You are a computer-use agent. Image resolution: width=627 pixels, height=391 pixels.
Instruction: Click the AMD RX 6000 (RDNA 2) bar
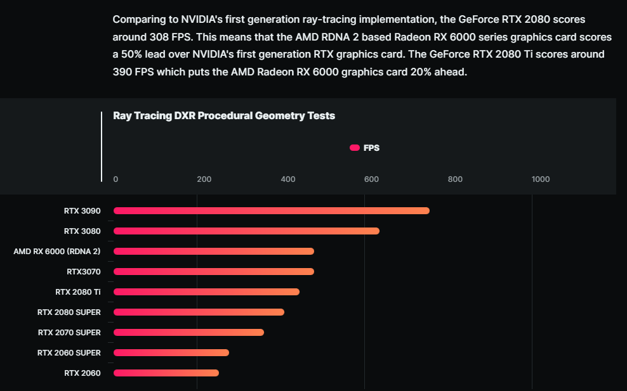pyautogui.click(x=213, y=252)
